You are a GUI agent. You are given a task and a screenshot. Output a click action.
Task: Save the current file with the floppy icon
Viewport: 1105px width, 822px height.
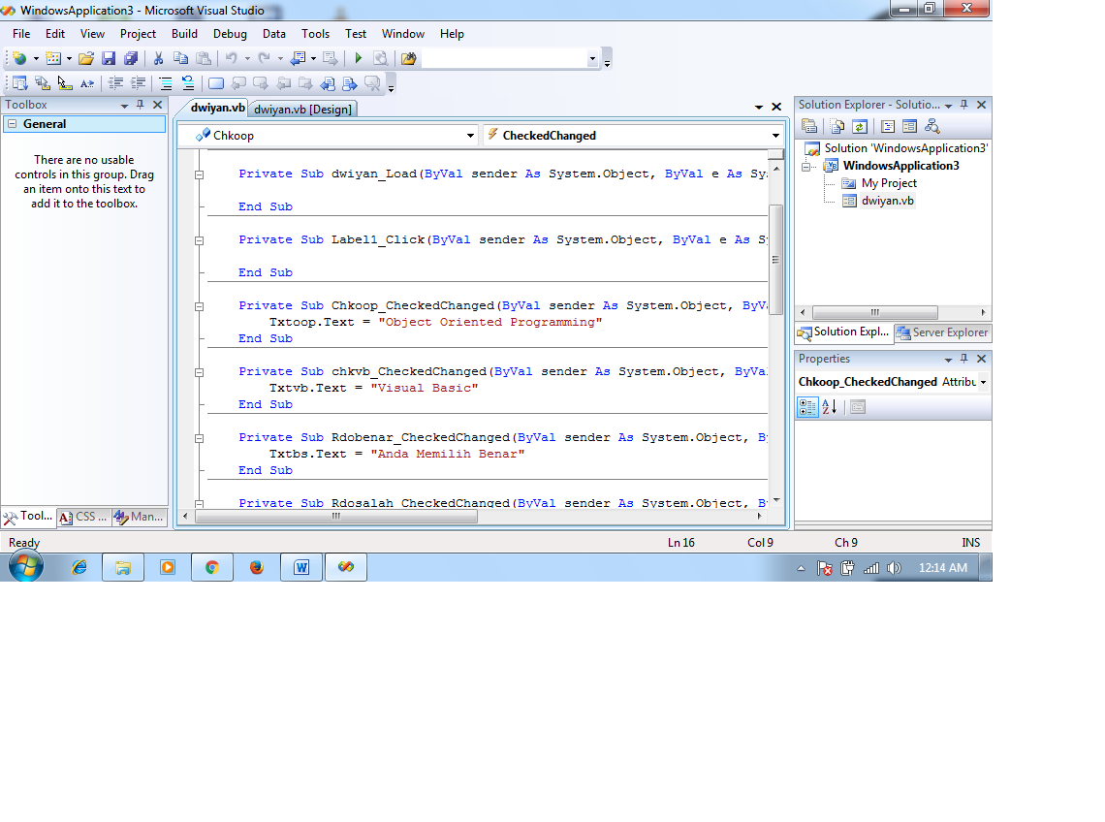[x=108, y=58]
